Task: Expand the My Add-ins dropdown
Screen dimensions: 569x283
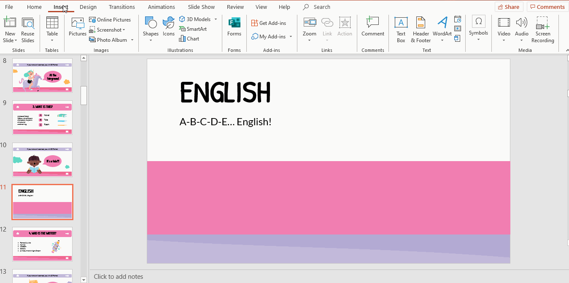Action: pyautogui.click(x=290, y=36)
